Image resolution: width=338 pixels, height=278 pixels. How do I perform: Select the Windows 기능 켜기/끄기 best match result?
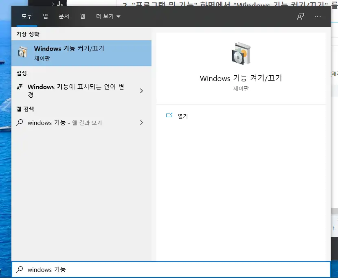click(81, 53)
